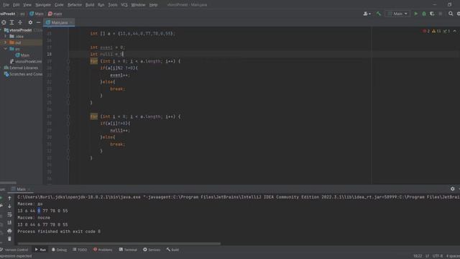Open Version Control tool window
Screen dimensions: 460x259
14,250
